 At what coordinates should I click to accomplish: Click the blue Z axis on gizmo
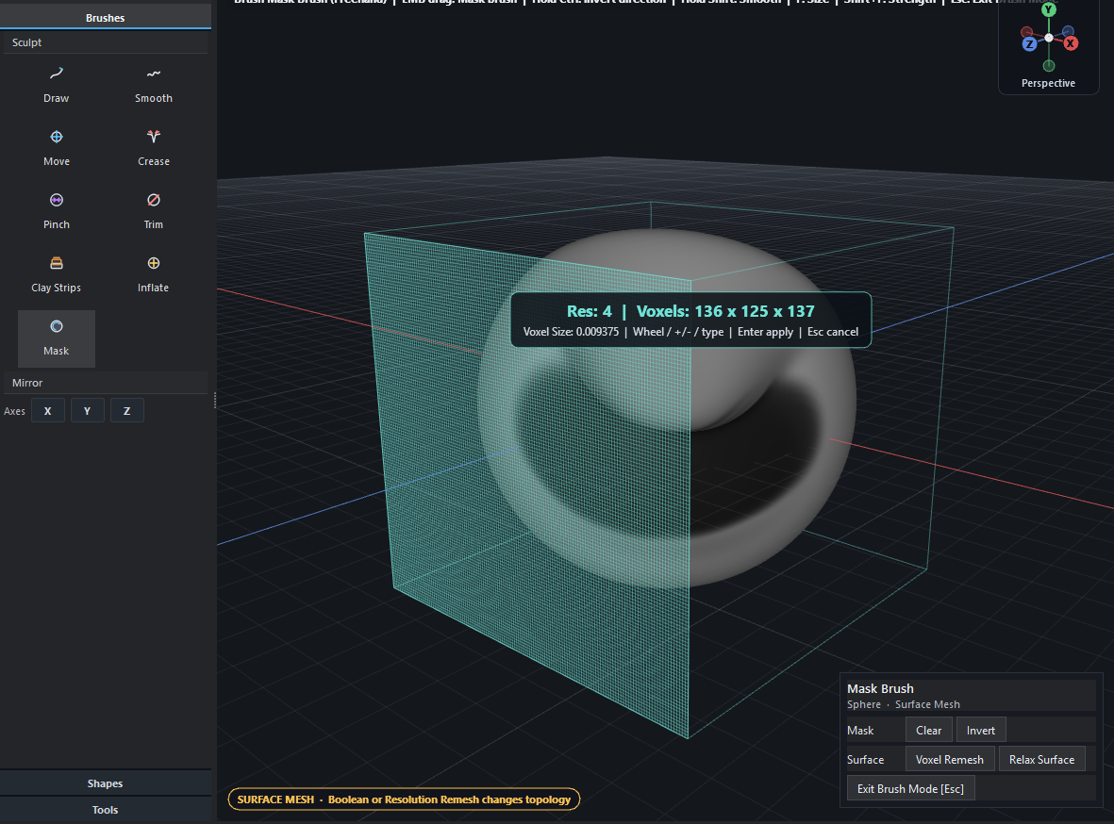tap(1029, 44)
